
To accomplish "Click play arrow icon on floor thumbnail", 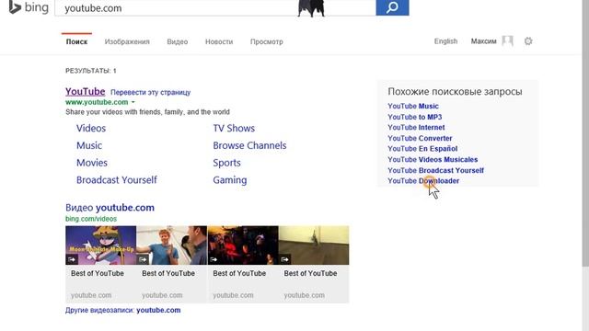I will (284, 259).
